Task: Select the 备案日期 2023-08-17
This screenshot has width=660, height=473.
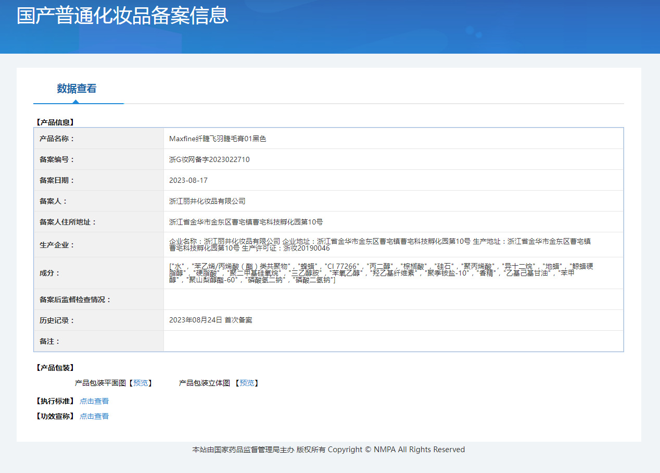Action: tap(188, 180)
